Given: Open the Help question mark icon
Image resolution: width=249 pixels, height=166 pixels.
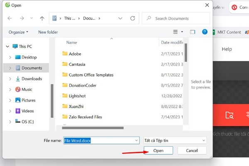Looking at the screenshot, I should [205, 32].
